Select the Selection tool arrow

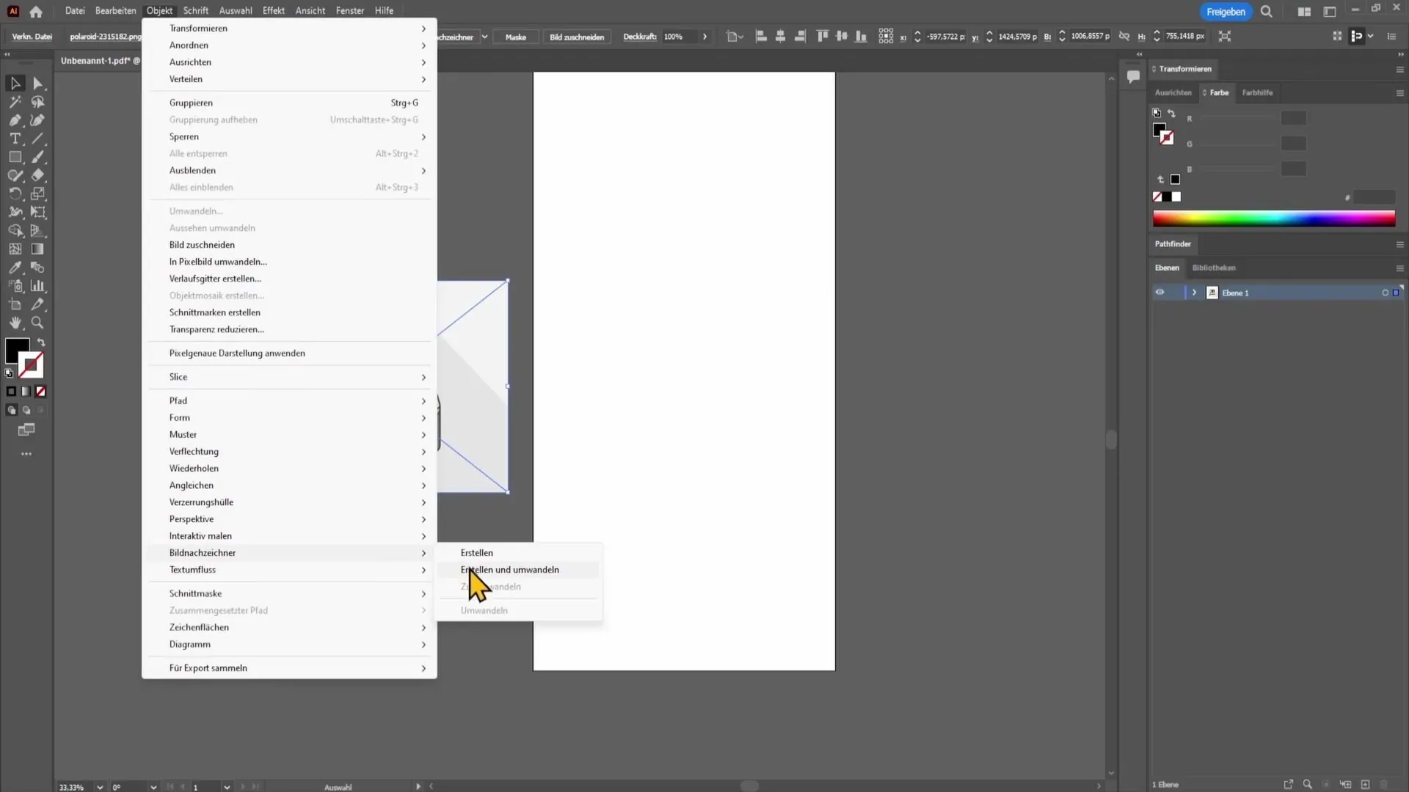pos(15,84)
